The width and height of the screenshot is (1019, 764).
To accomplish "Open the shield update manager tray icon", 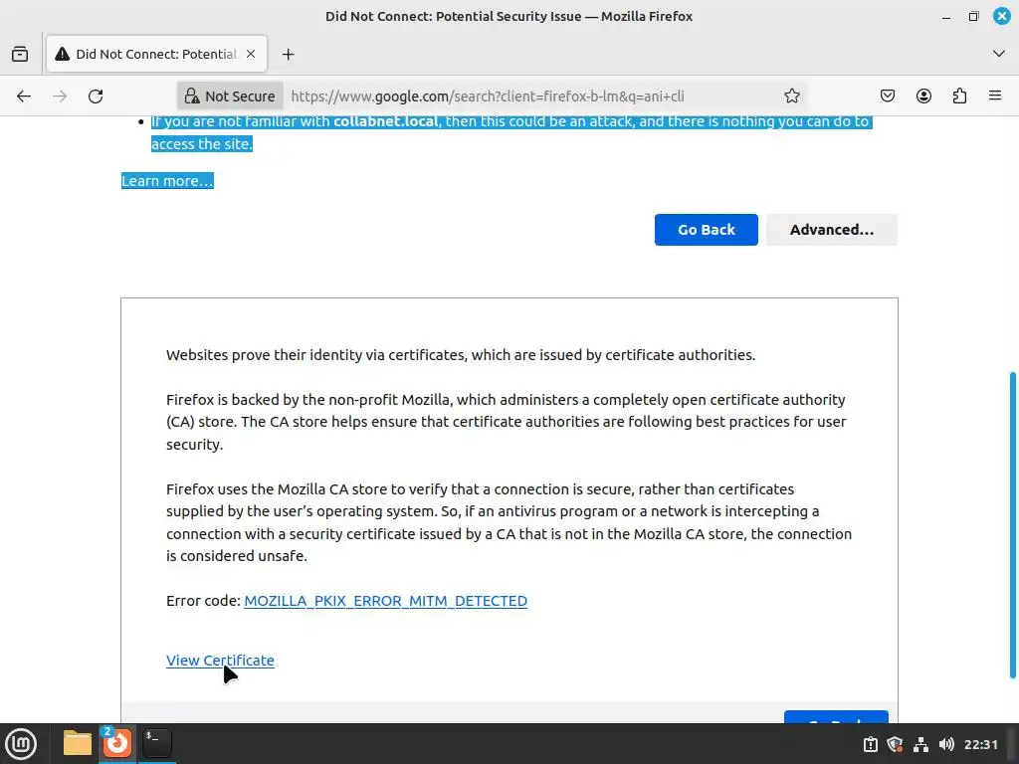I will coord(896,744).
